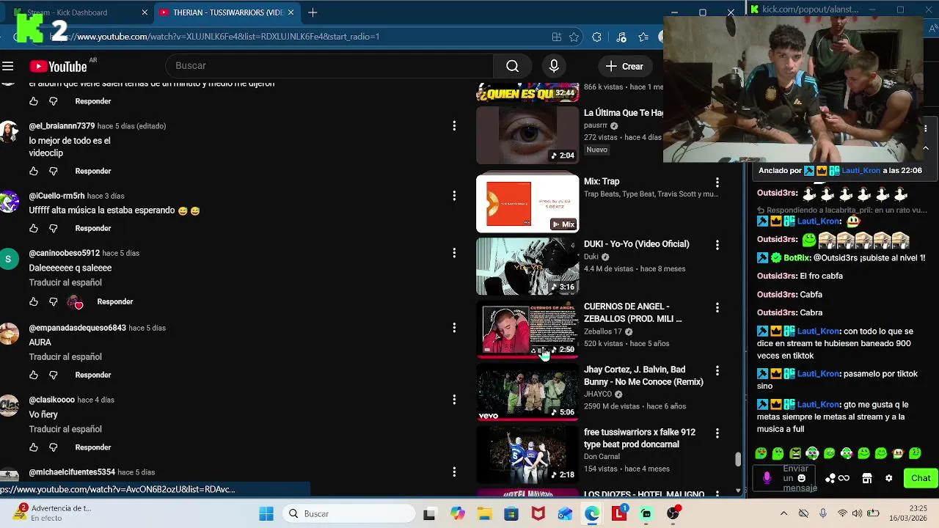Reply to the AURA comment

point(93,375)
